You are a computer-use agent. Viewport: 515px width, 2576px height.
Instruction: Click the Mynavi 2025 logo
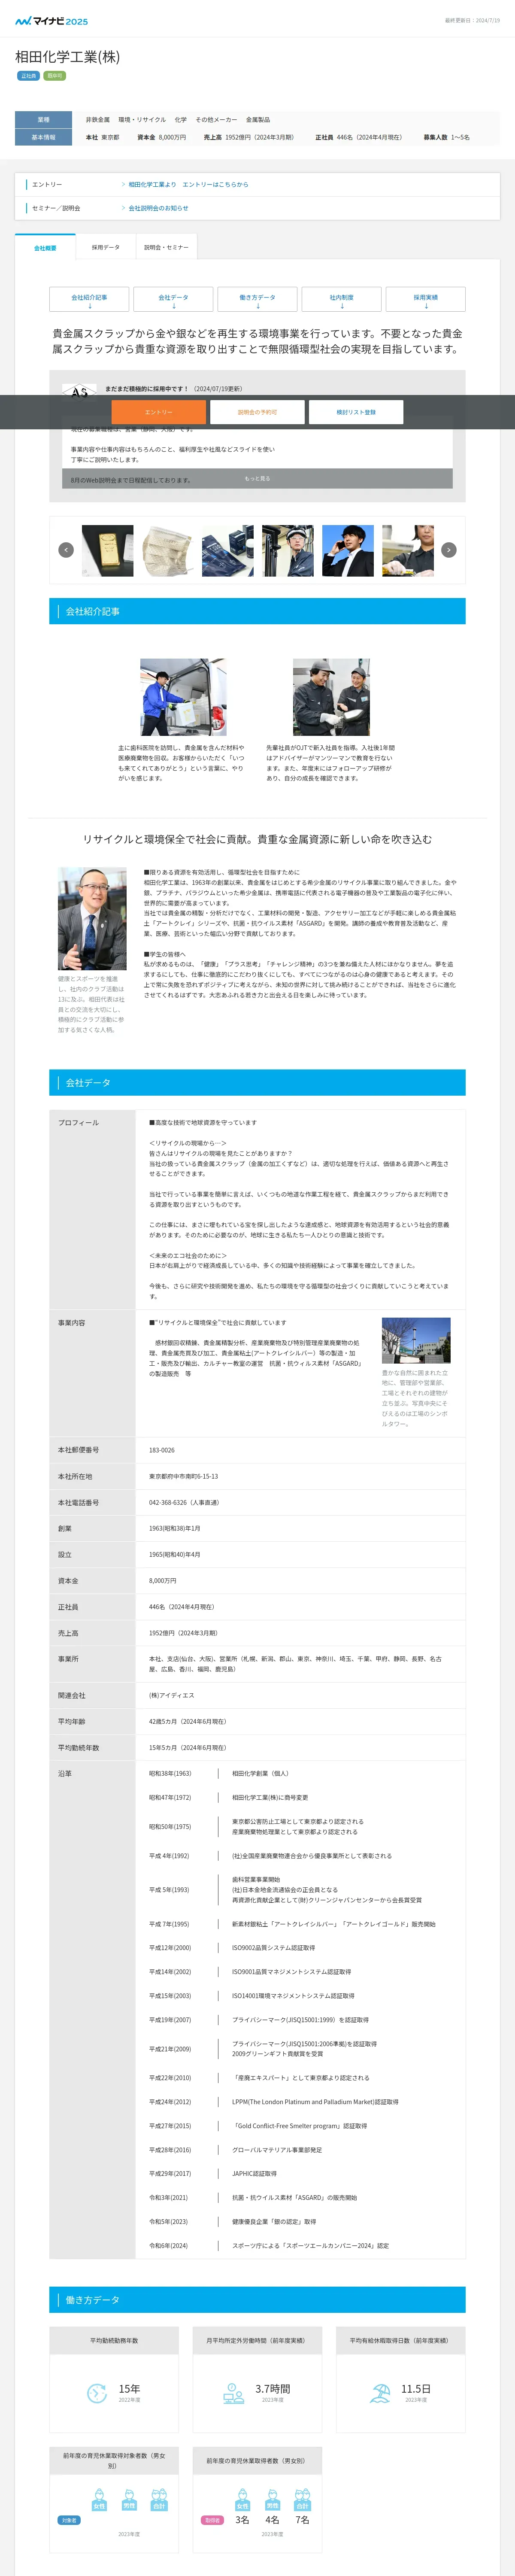coord(51,20)
